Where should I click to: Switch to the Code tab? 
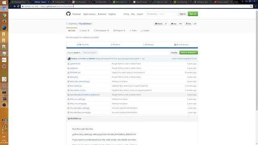pos(72,31)
